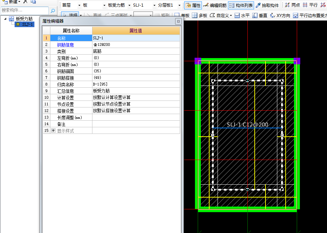
Task: Select row number 1 header
Action: pos(47,38)
